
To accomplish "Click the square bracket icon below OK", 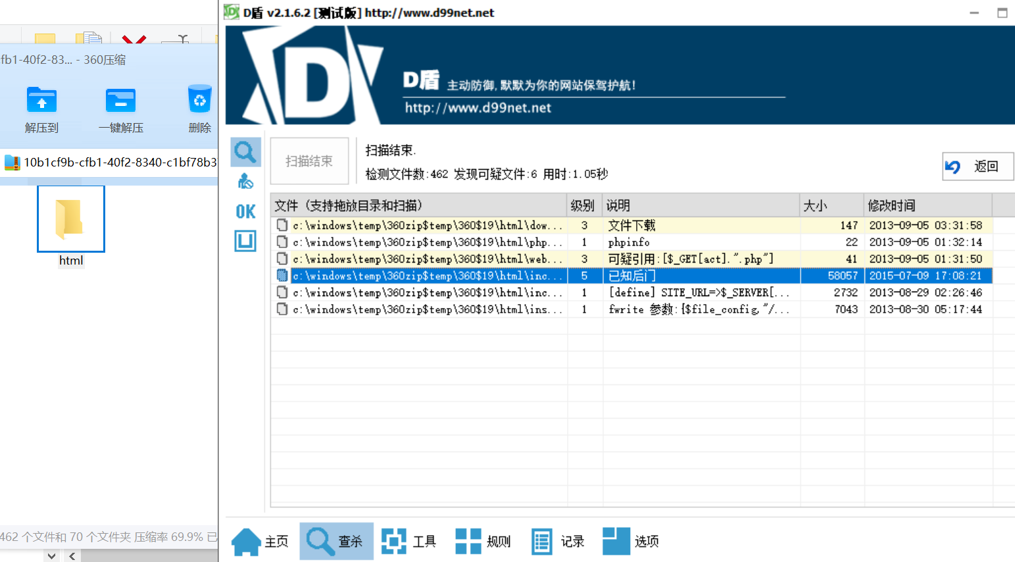I will pos(245,241).
